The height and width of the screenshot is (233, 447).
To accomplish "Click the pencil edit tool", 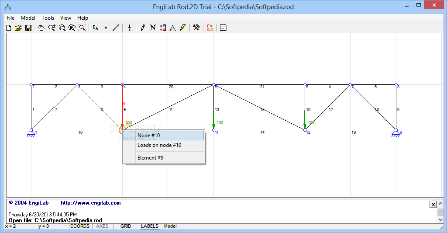I will tap(143, 28).
